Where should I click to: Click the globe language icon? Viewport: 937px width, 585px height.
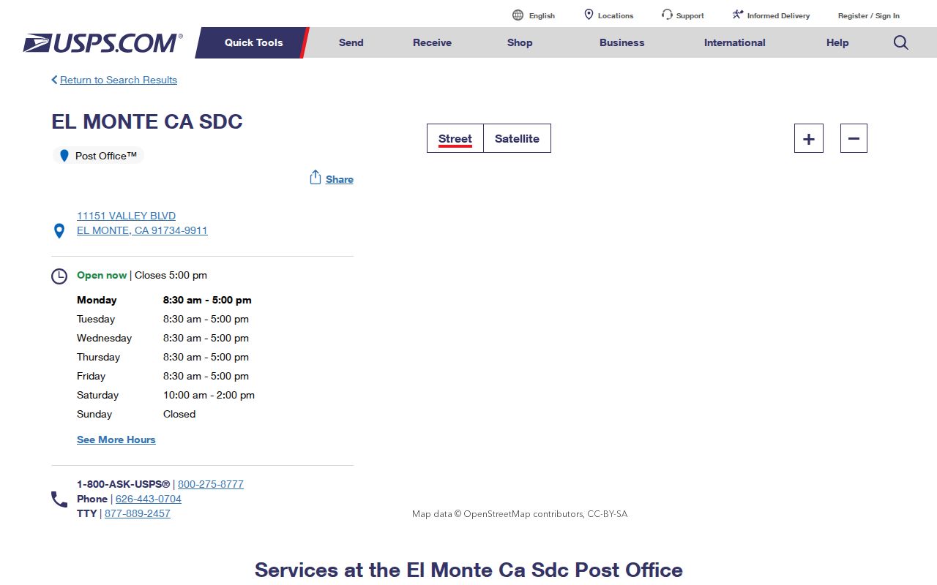point(518,15)
